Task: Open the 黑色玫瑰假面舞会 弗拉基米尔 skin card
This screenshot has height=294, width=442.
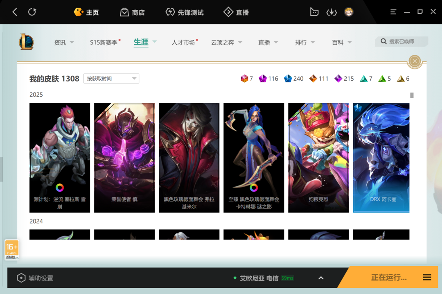Action: pyautogui.click(x=189, y=157)
